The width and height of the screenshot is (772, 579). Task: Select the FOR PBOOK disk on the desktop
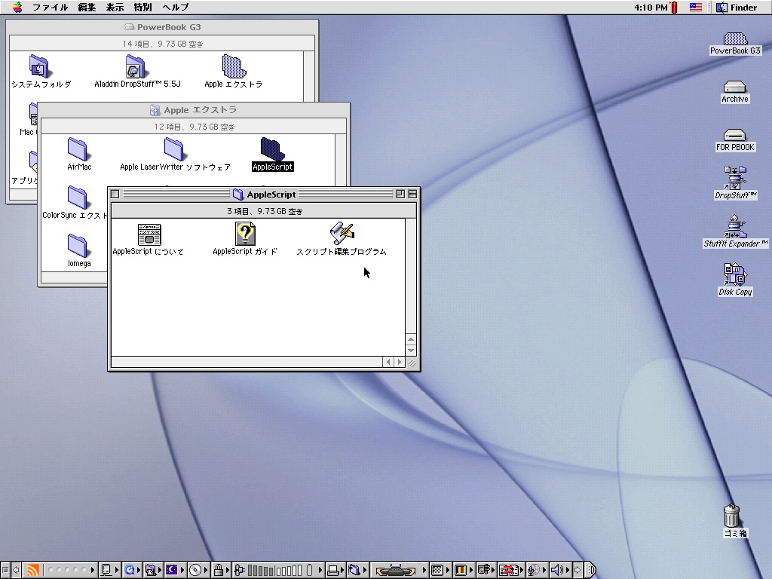coord(734,136)
